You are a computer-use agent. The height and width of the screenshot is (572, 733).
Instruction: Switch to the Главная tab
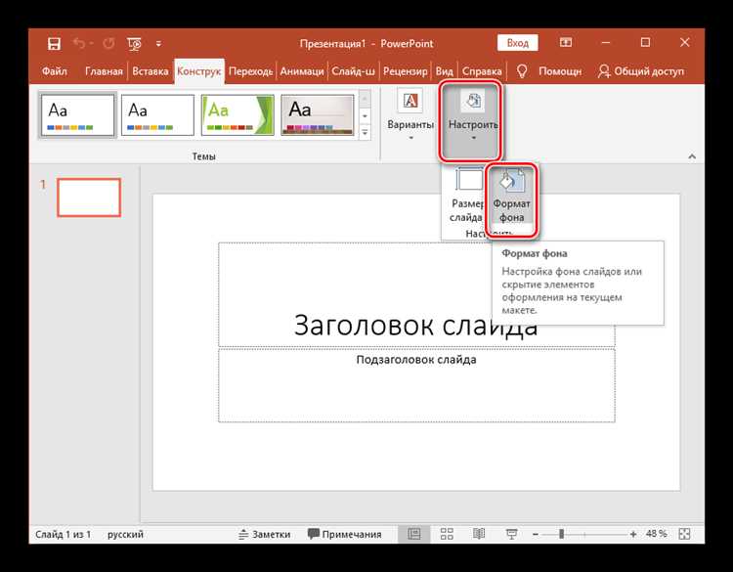[104, 71]
